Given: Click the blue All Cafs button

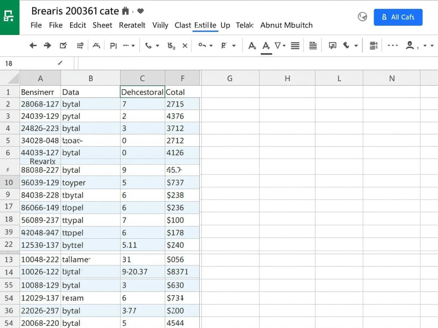Looking at the screenshot, I should coord(398,17).
